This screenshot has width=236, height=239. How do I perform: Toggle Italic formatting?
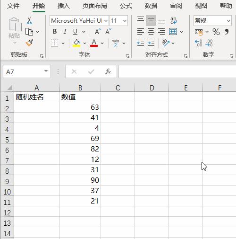(65, 32)
